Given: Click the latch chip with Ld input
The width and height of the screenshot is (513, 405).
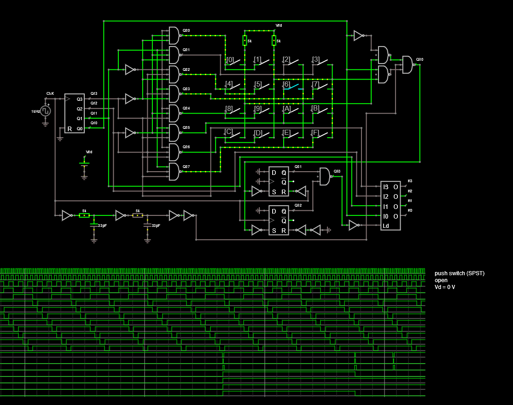Looking at the screenshot, I should coord(390,206).
